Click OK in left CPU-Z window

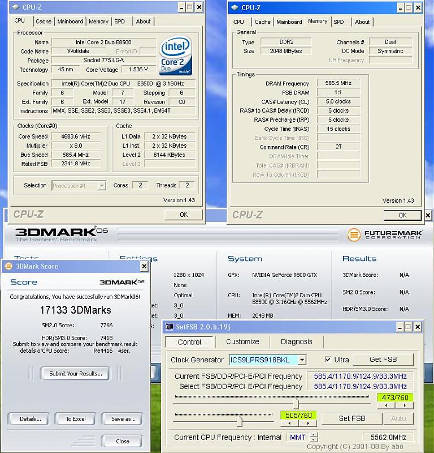[x=184, y=215]
